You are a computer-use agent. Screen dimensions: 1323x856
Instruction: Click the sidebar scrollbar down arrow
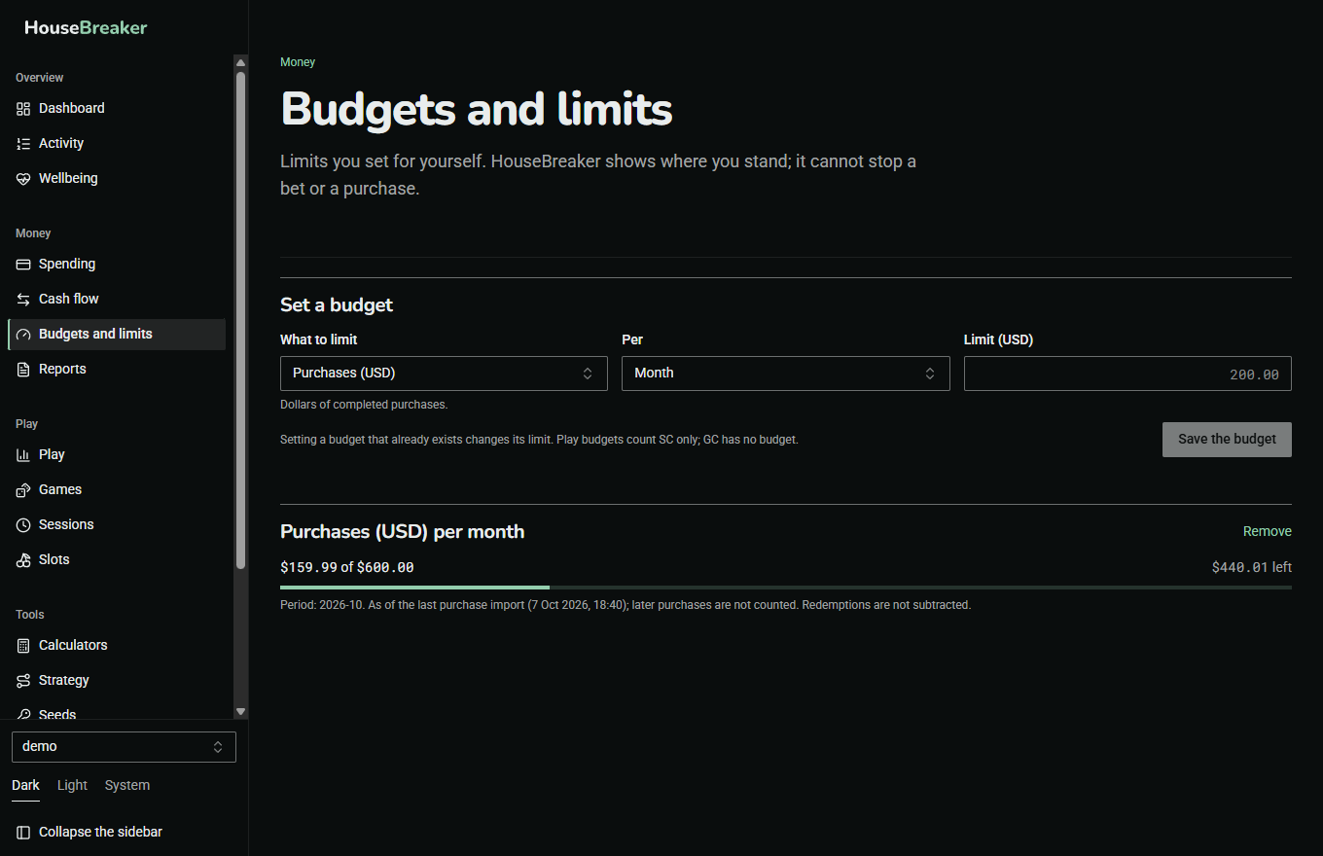click(x=241, y=712)
